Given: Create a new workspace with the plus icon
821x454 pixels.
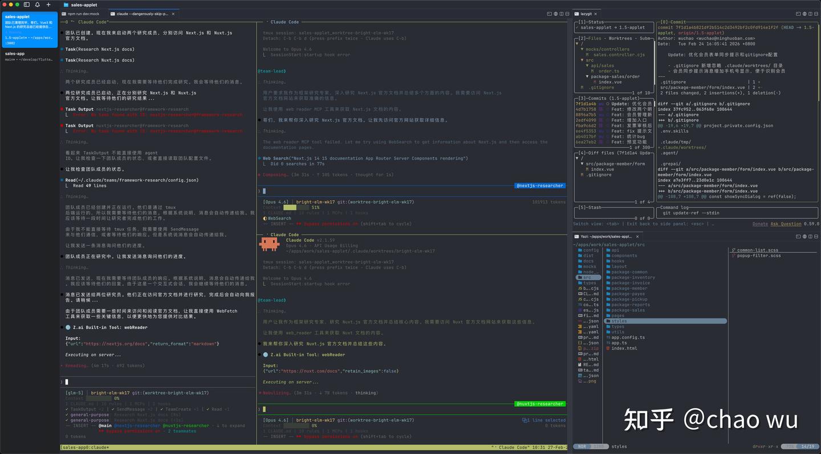Looking at the screenshot, I should pos(48,5).
